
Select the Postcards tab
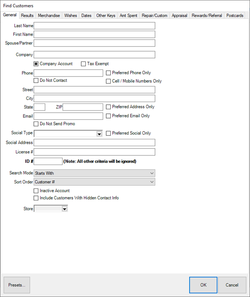pyautogui.click(x=235, y=15)
